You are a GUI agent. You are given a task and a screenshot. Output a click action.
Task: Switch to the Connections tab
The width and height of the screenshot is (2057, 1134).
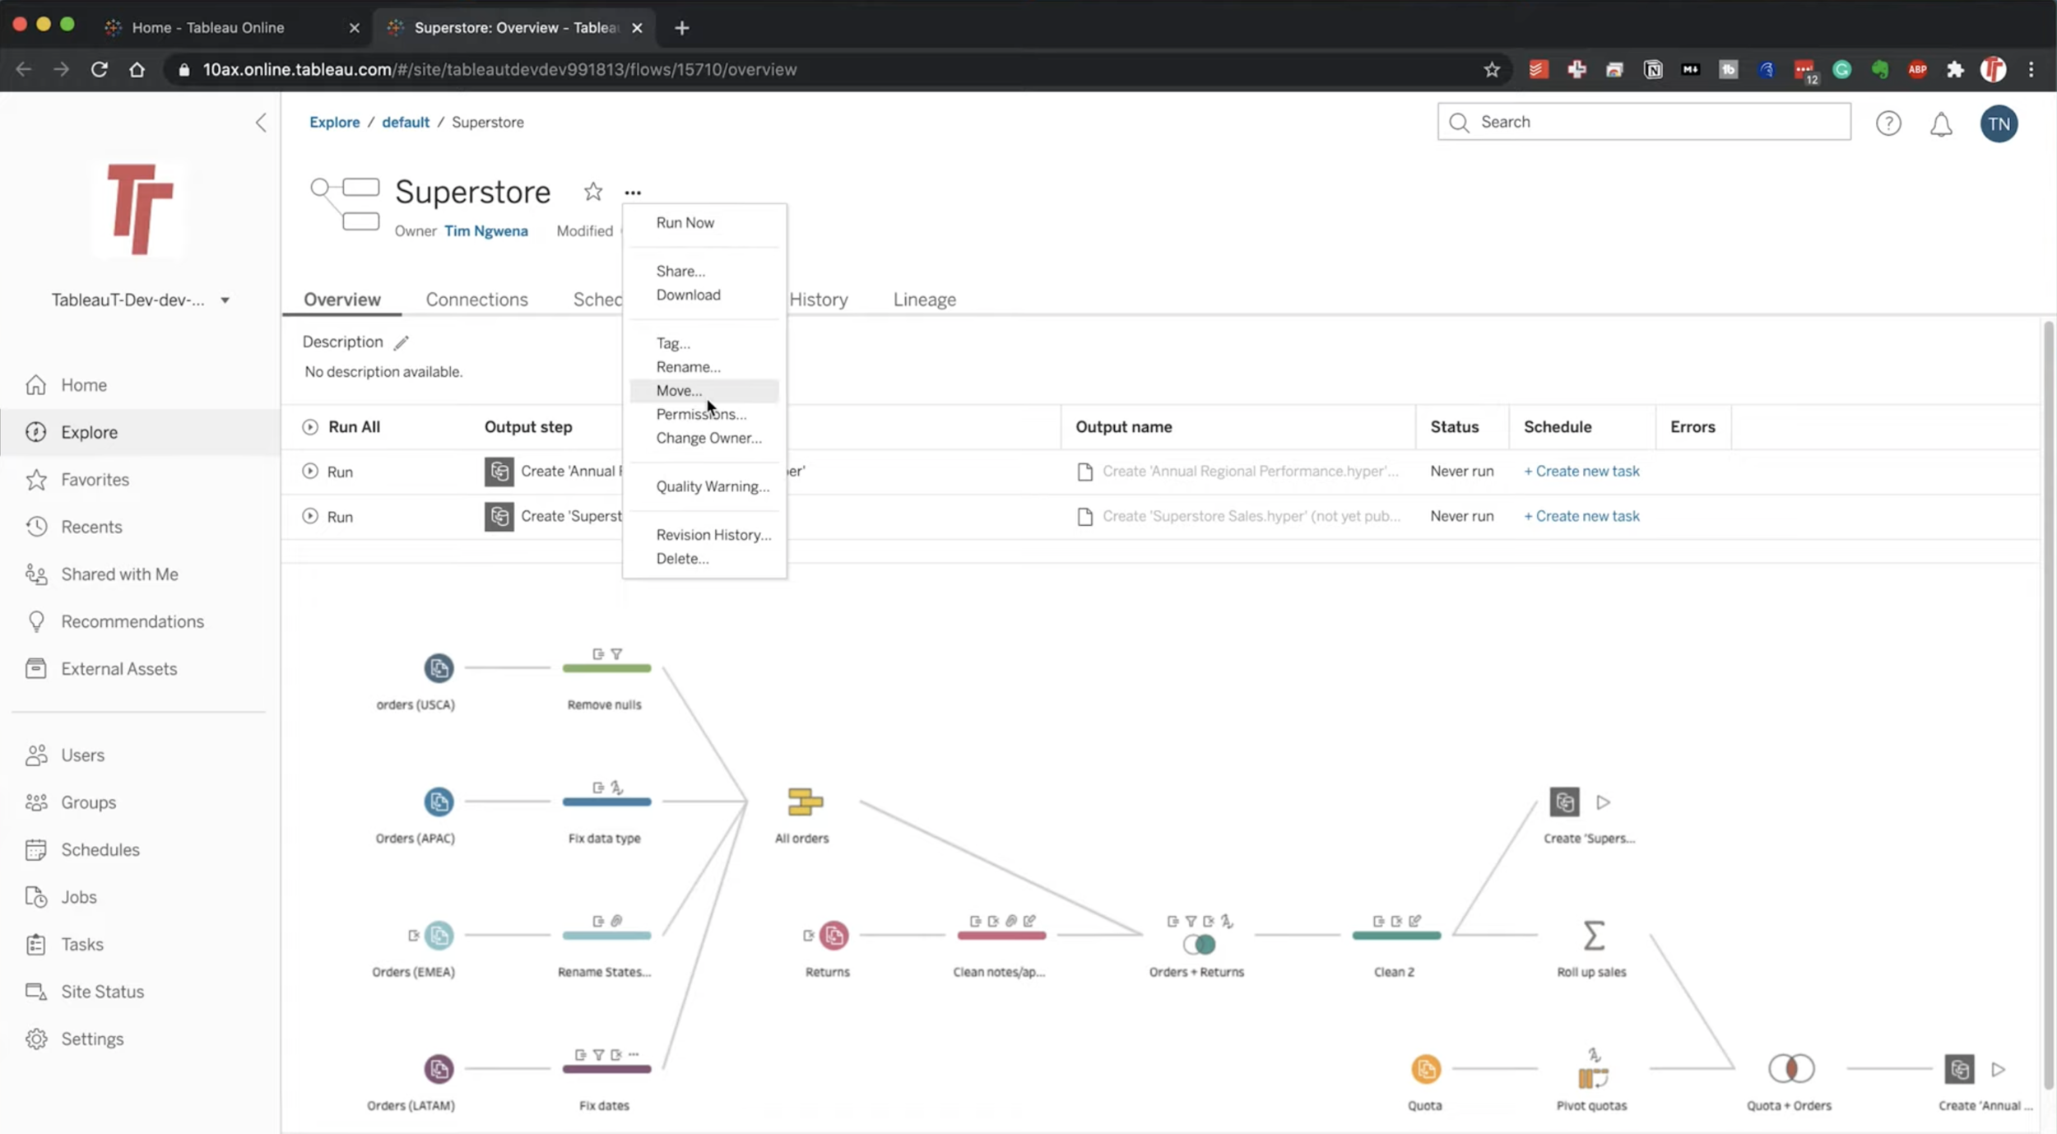(476, 300)
